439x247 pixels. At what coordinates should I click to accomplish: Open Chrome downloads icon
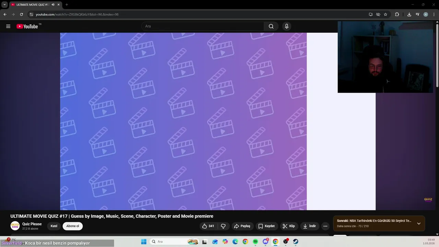pos(409,14)
